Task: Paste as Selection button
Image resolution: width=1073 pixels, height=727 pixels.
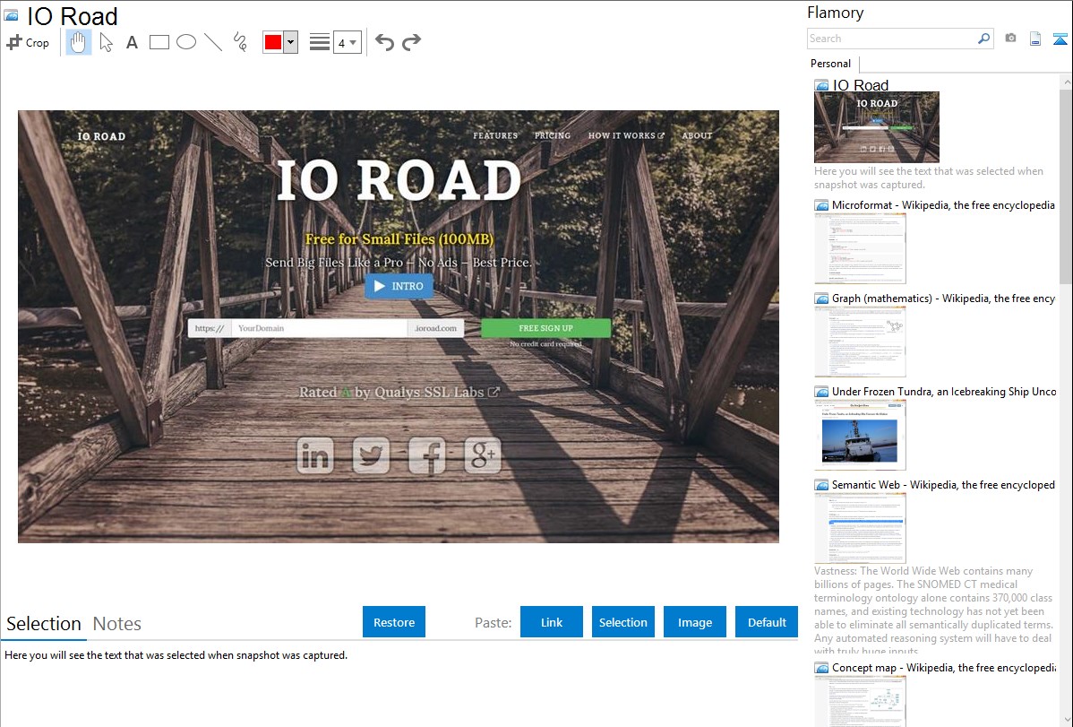Action: point(622,622)
